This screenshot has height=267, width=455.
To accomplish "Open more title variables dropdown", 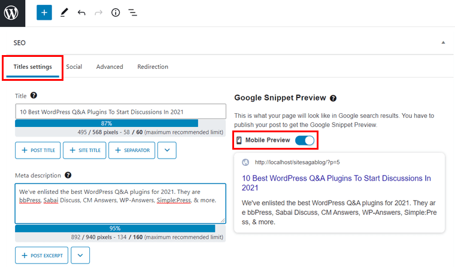I will 167,150.
